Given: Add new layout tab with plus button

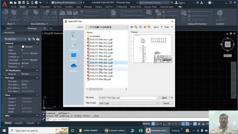Looking at the screenshot, I should click(x=38, y=123).
